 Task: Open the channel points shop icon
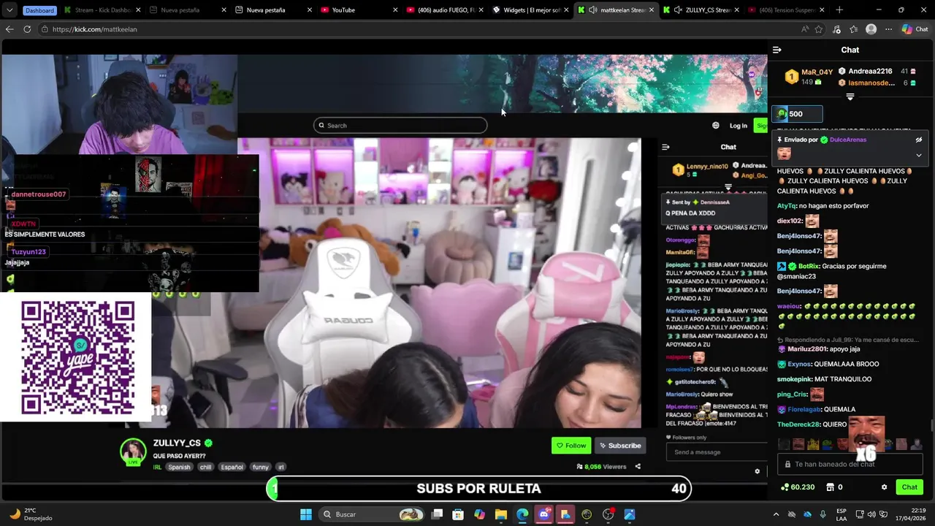click(831, 487)
